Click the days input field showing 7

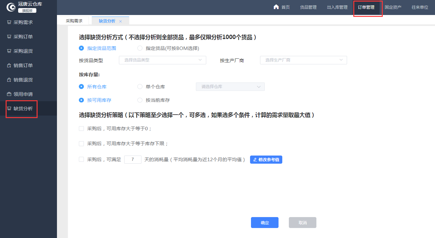(133, 160)
